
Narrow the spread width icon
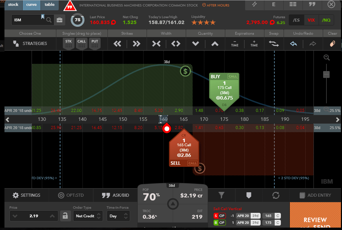coord(156,44)
